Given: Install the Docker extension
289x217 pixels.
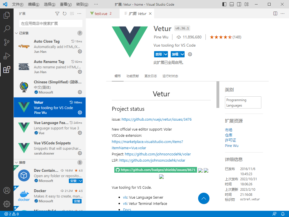Looking at the screenshot, I should click(77, 201).
